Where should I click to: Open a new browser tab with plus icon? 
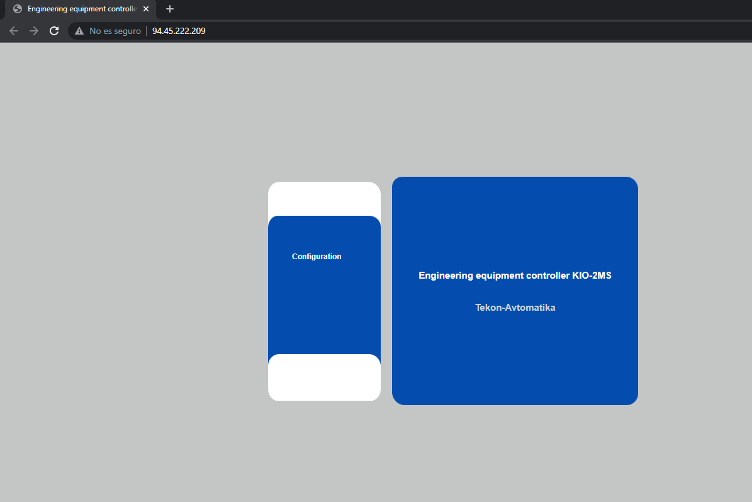coord(170,9)
